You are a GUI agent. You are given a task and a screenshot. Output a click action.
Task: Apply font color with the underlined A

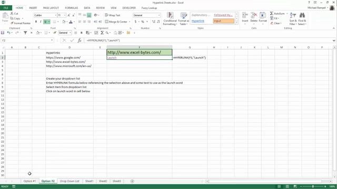point(71,22)
